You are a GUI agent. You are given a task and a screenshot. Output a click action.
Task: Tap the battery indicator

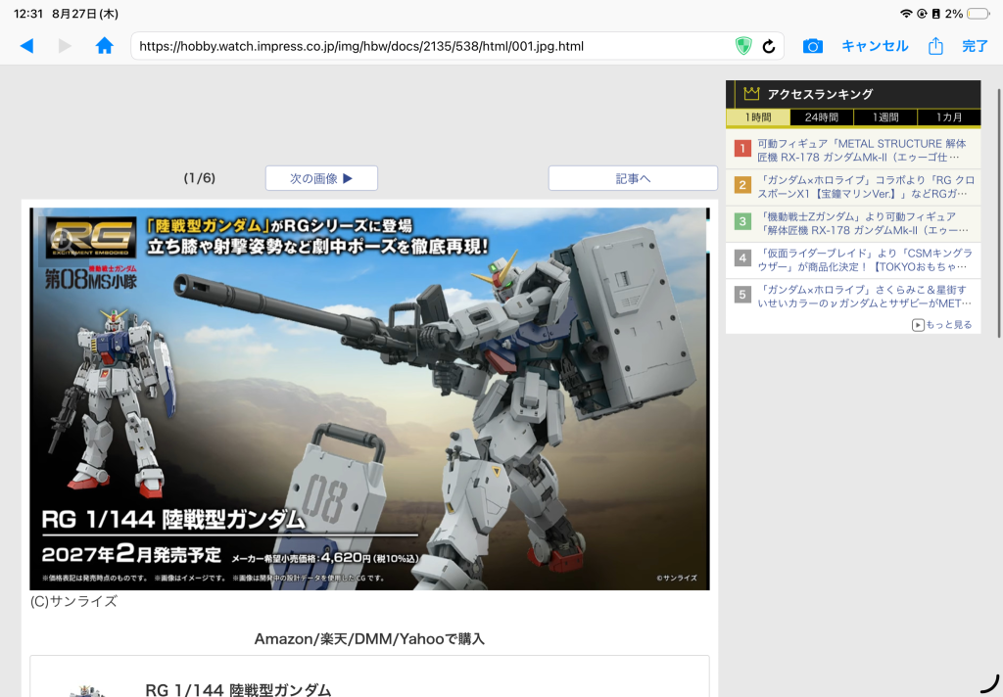click(979, 14)
